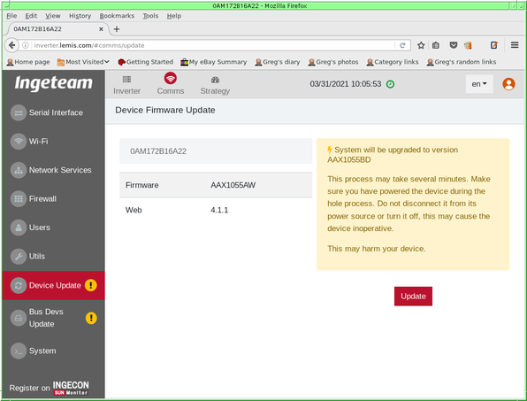Click the Firewall grid icon
527x401 pixels.
pos(19,199)
